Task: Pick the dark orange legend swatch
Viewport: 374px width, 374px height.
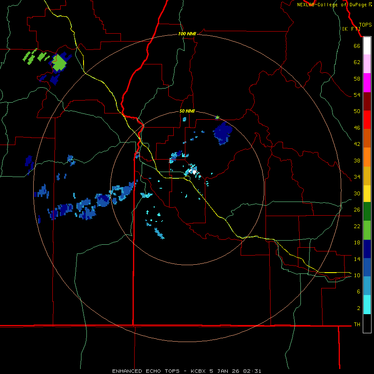Action: pos(367,138)
